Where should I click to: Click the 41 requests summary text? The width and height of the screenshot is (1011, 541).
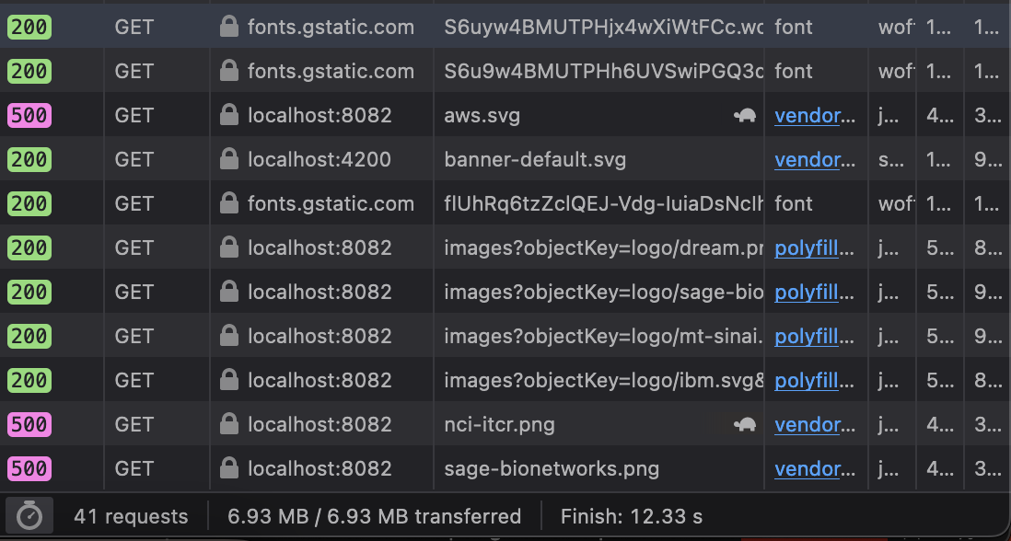click(x=132, y=516)
